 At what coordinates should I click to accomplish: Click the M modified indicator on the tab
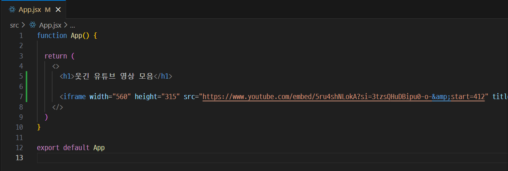47,10
